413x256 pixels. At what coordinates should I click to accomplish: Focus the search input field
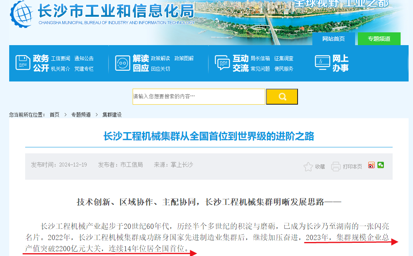point(199,97)
